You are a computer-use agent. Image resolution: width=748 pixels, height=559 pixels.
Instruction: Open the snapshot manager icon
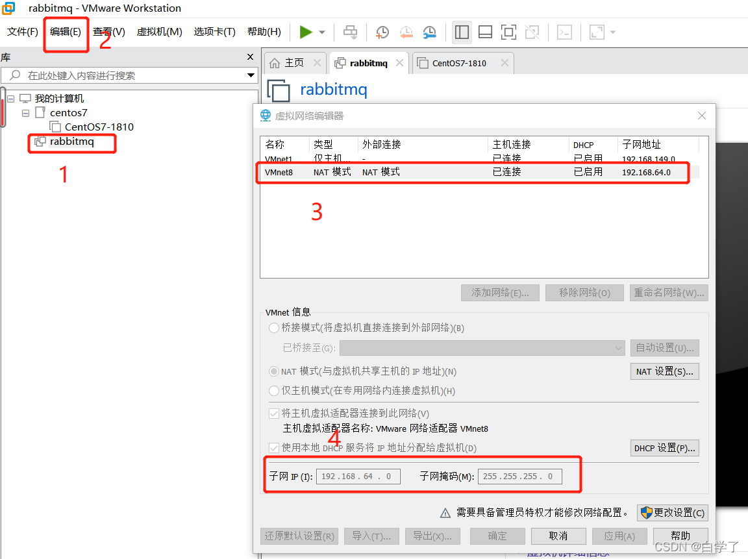click(429, 32)
